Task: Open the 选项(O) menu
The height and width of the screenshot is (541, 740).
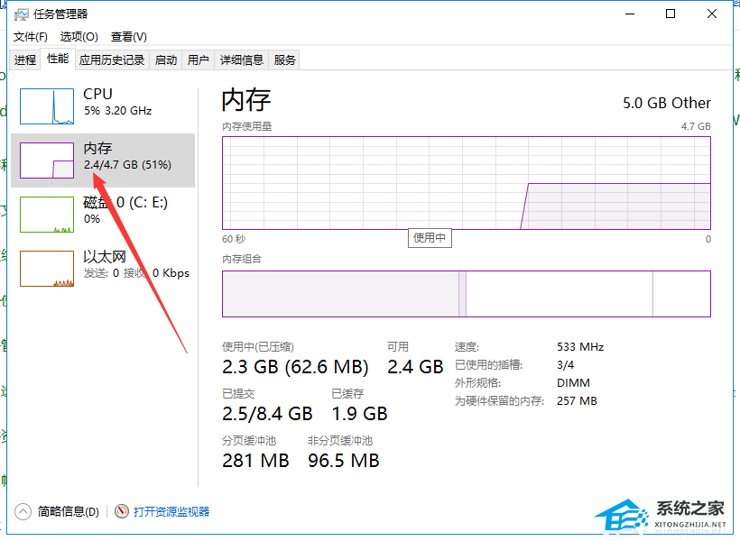Action: click(x=79, y=37)
